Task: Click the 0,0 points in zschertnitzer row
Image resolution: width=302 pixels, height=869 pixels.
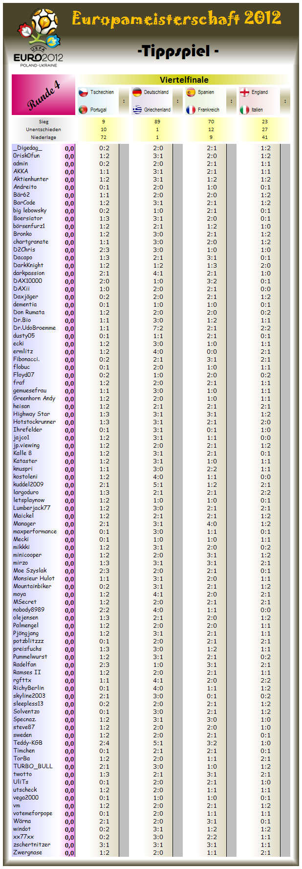Action: (x=69, y=845)
